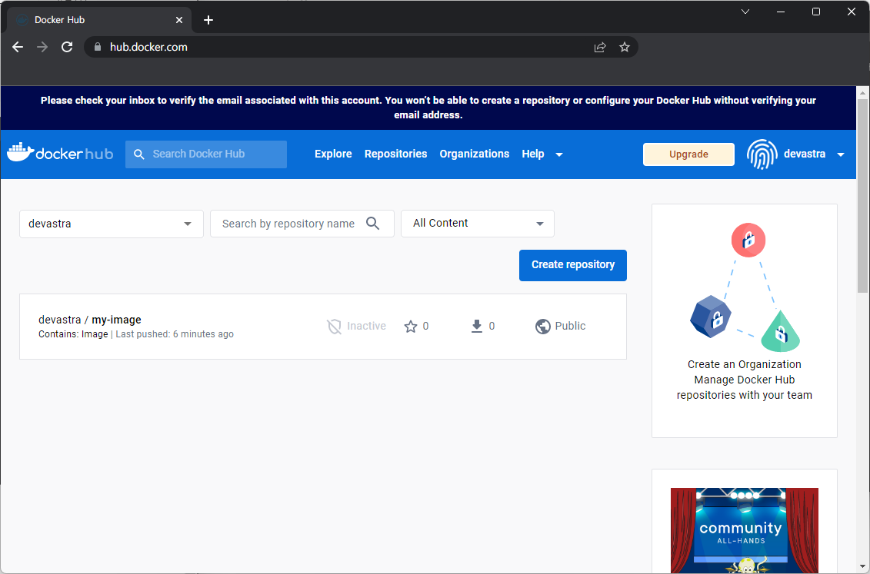Click the hub.docker.com address bar
870x574 pixels.
pyautogui.click(x=361, y=47)
